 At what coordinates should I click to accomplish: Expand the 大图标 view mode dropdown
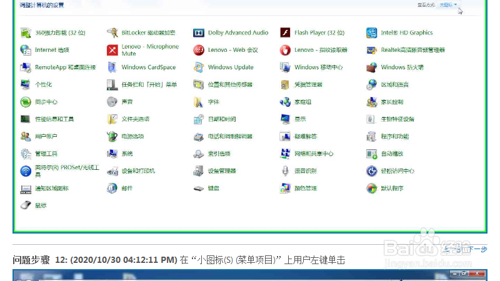(448, 5)
